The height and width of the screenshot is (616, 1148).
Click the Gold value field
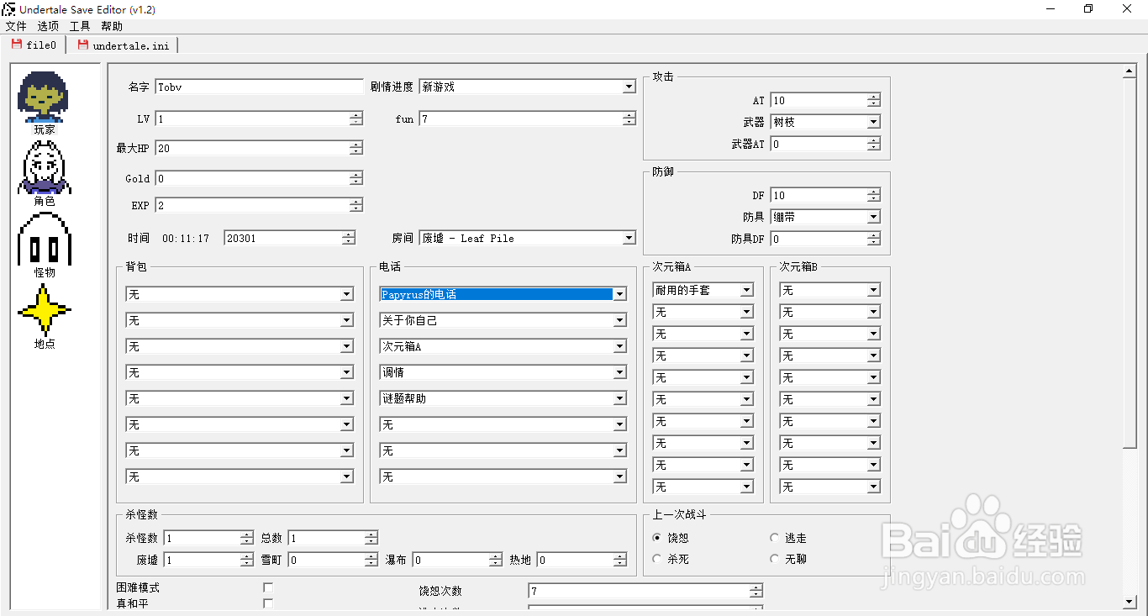(x=253, y=178)
